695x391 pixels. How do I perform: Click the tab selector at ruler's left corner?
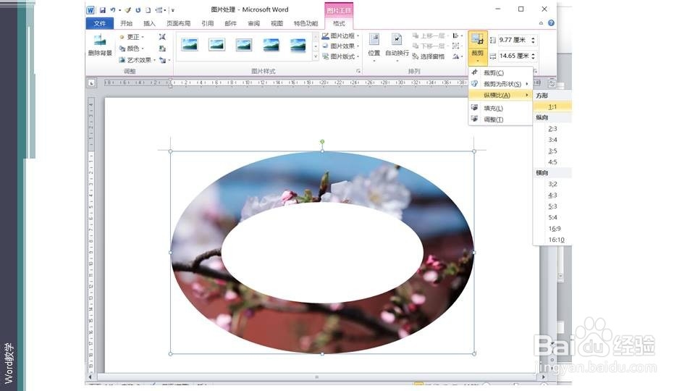click(x=91, y=83)
